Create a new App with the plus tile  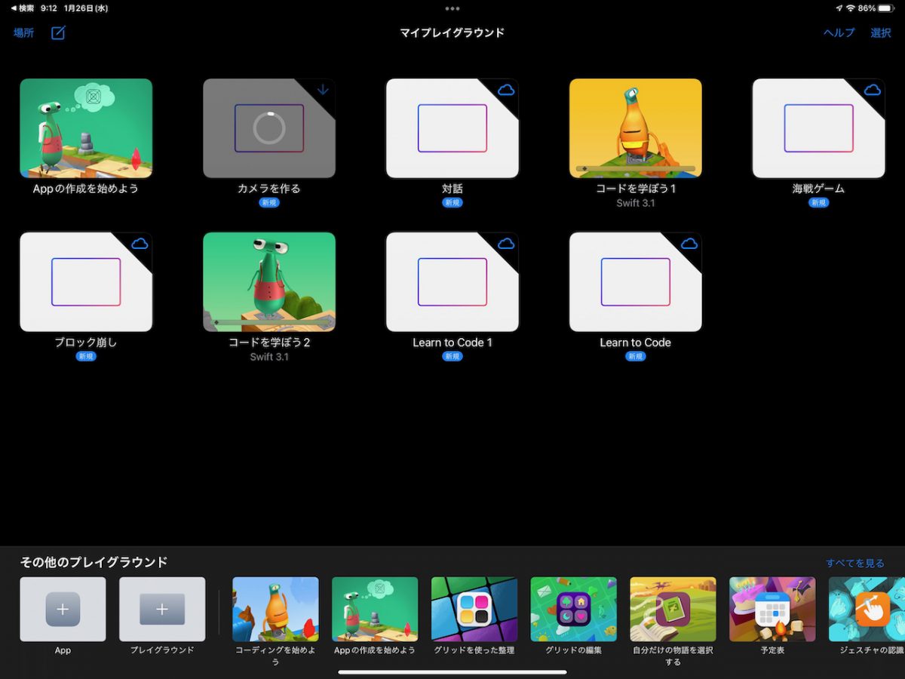(63, 609)
